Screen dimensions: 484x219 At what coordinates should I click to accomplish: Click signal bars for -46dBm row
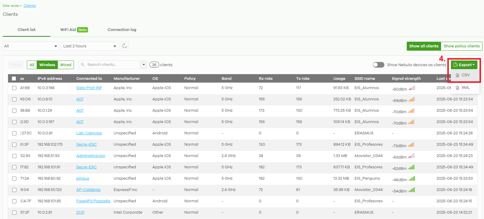pyautogui.click(x=412, y=179)
